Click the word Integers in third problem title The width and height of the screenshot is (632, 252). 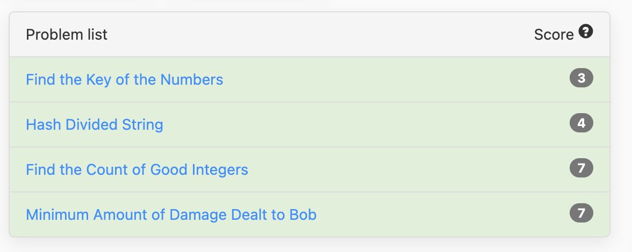click(x=220, y=170)
